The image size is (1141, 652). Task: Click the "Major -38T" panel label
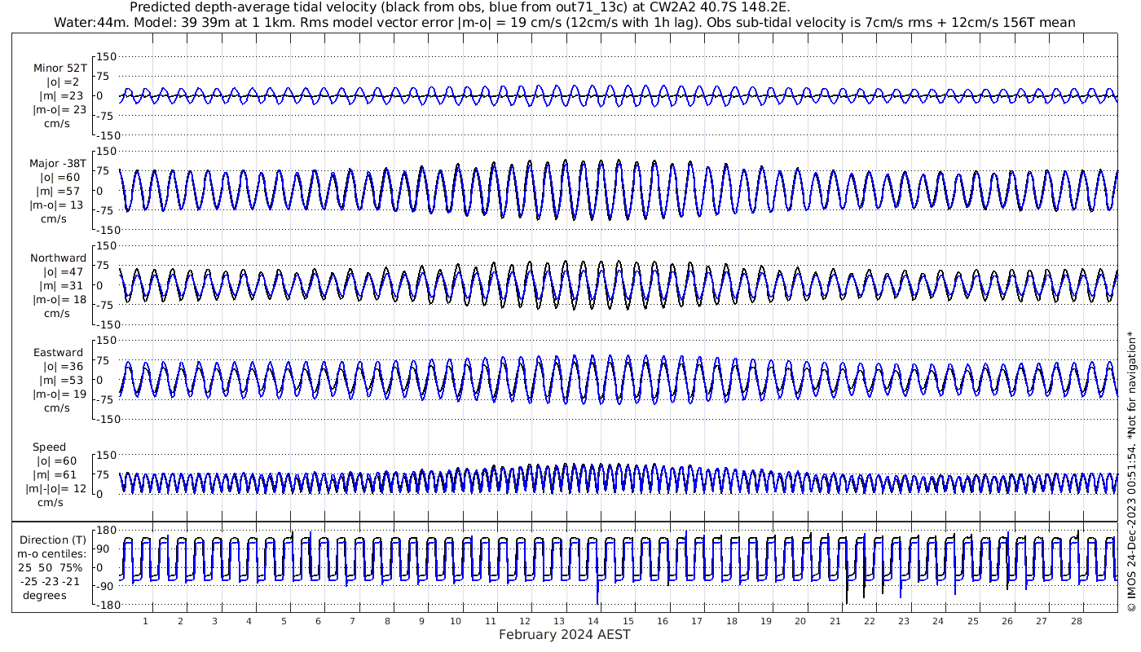pos(58,163)
